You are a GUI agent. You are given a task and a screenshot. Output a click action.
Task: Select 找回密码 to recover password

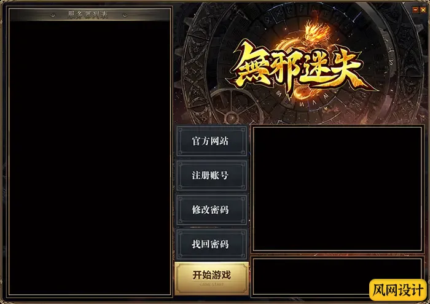coord(212,244)
